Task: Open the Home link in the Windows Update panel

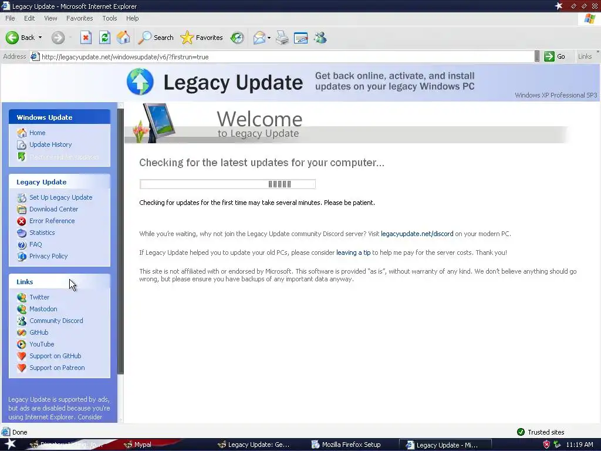Action: [x=37, y=133]
